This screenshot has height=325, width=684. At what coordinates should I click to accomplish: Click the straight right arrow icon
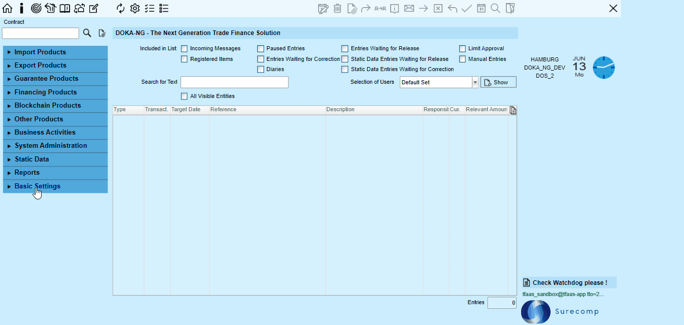[424, 8]
